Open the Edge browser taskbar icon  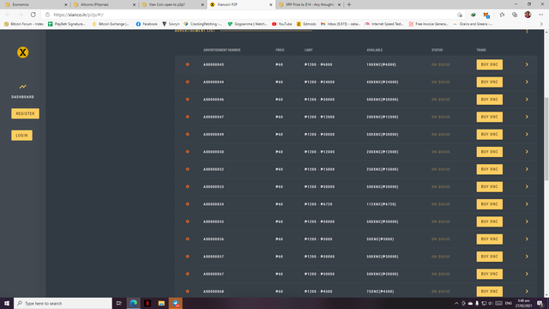click(x=134, y=303)
